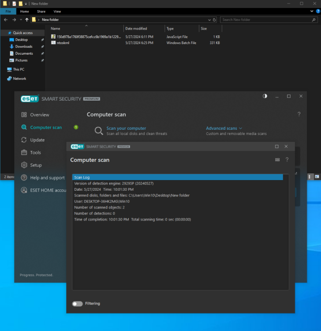Open help question mark in scan log window
Image resolution: width=321 pixels, height=331 pixels.
287,160
